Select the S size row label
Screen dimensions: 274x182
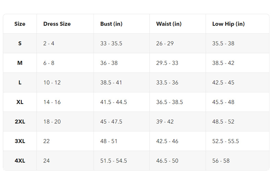(20, 43)
